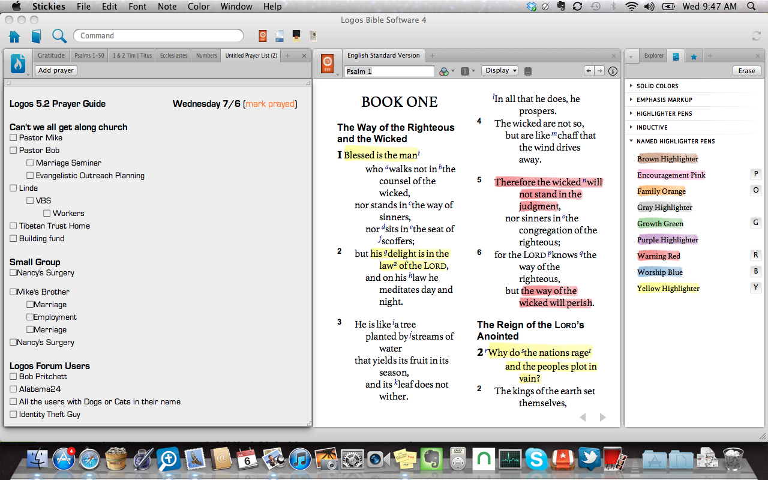The height and width of the screenshot is (480, 768).
Task: Open the resource information icon
Action: tap(613, 71)
